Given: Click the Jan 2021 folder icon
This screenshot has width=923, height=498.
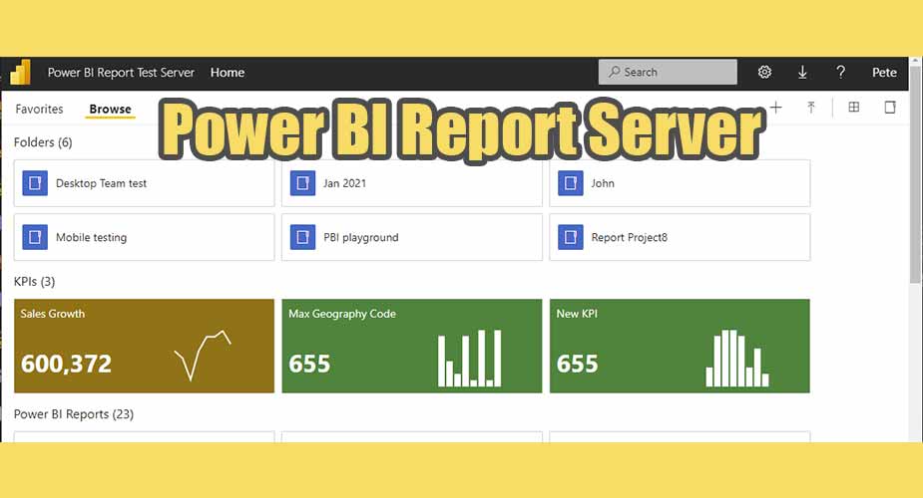Looking at the screenshot, I should [x=302, y=183].
